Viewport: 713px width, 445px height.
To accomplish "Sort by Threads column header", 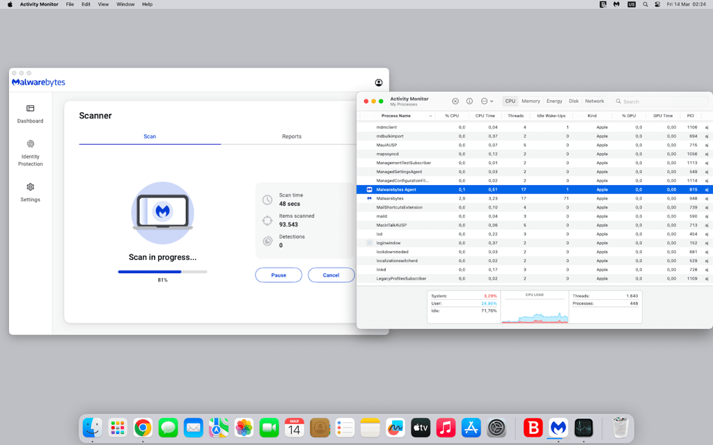I will click(x=516, y=116).
